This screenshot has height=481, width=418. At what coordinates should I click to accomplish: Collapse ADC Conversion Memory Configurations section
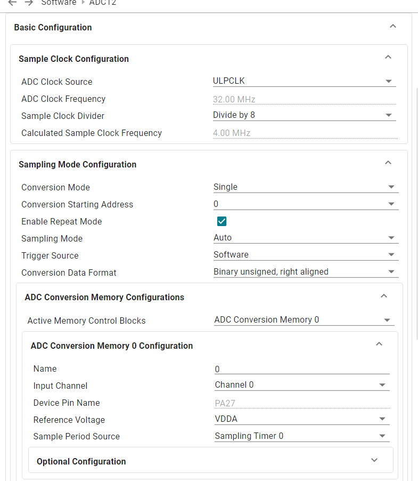coord(384,296)
